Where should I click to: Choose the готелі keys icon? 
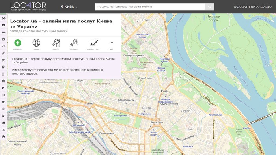point(56,43)
